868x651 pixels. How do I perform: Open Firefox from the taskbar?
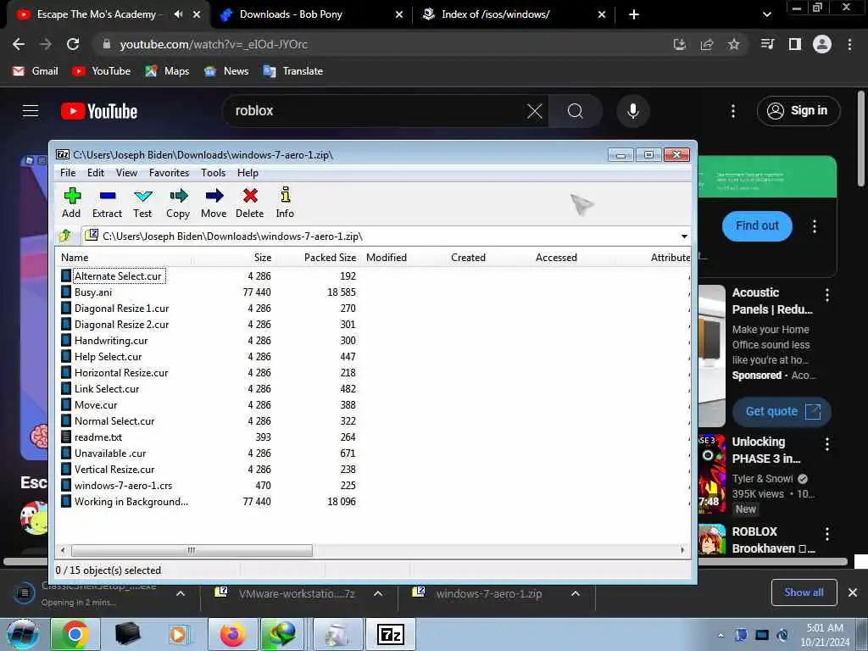(232, 634)
